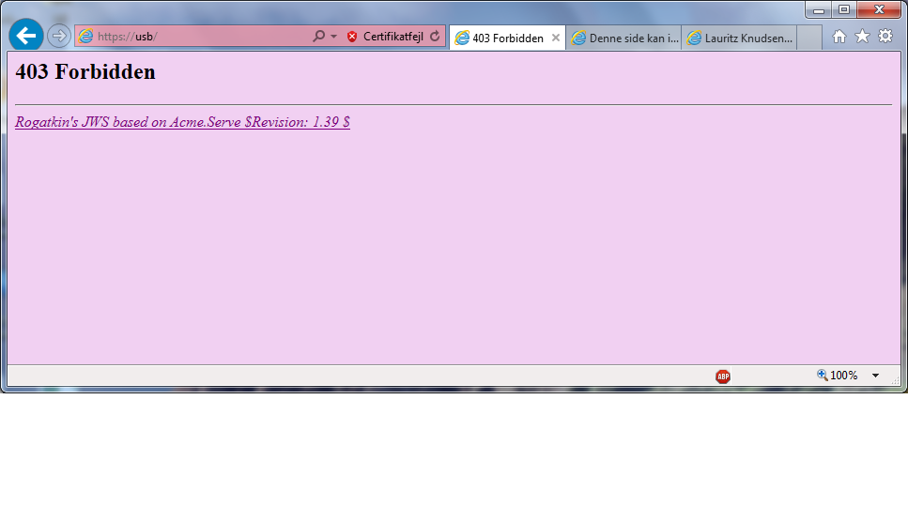Switch to the Denne side kan i... tab
The width and height of the screenshot is (908, 507).
click(623, 38)
